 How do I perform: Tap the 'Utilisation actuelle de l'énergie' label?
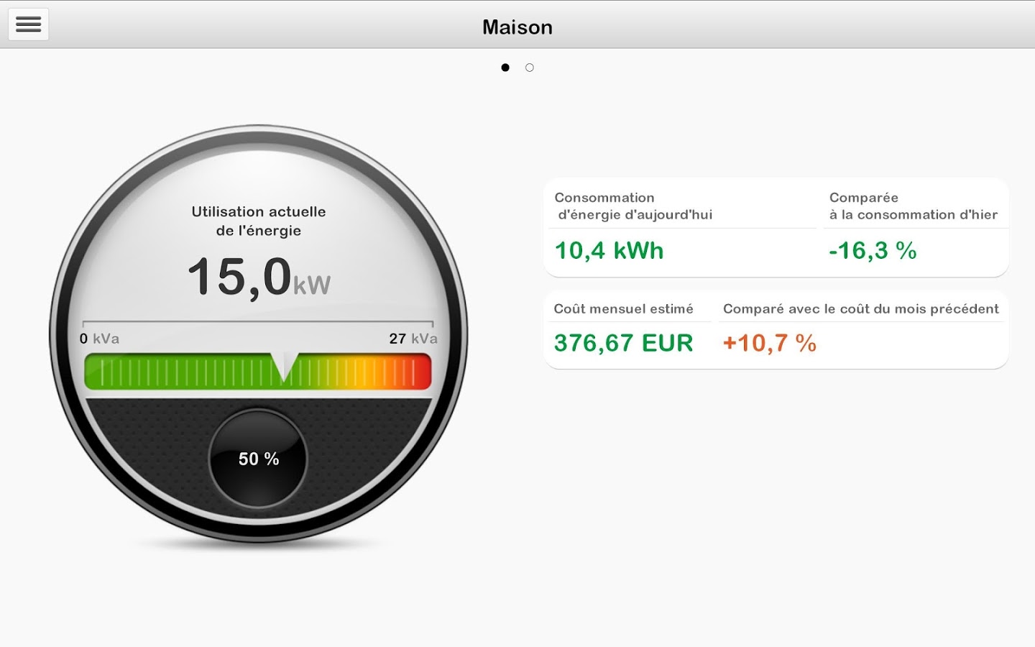tap(259, 221)
